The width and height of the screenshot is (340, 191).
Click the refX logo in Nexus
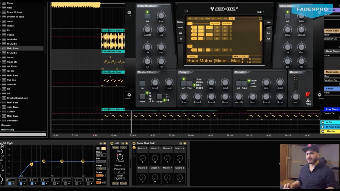coord(308,102)
